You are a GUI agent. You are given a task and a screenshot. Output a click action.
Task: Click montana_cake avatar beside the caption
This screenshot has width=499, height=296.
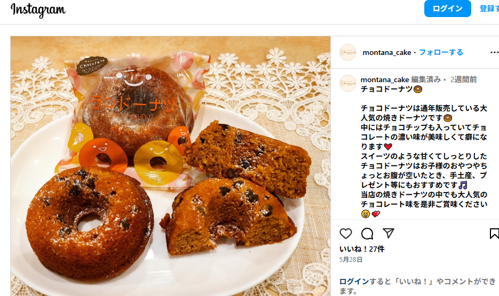click(x=348, y=83)
